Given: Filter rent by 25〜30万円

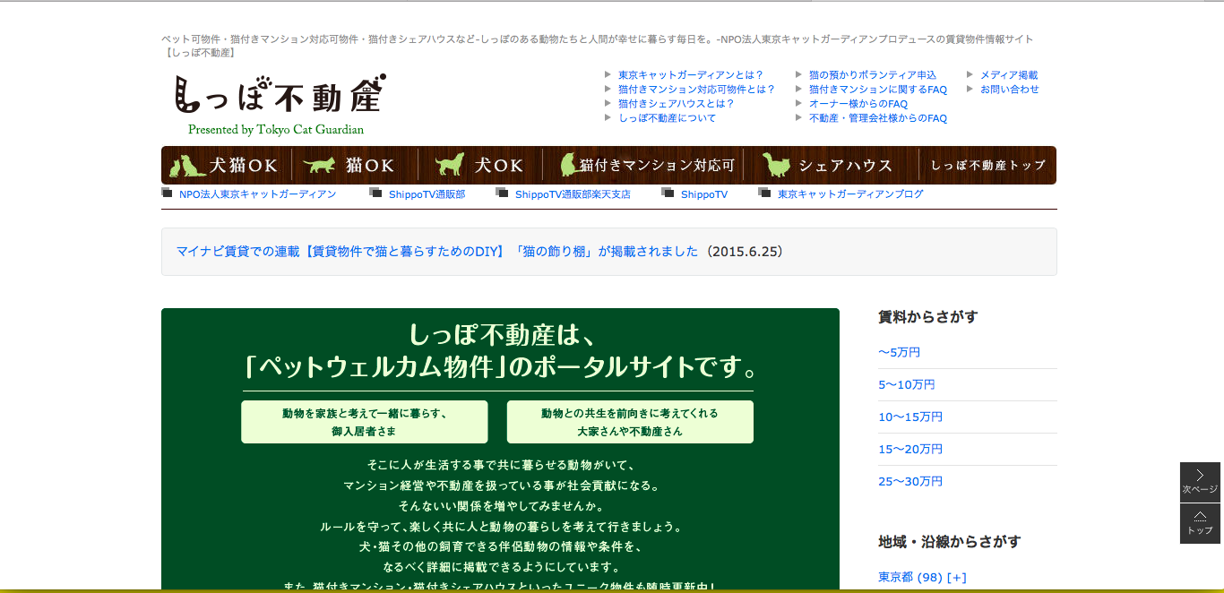Looking at the screenshot, I should (x=910, y=481).
